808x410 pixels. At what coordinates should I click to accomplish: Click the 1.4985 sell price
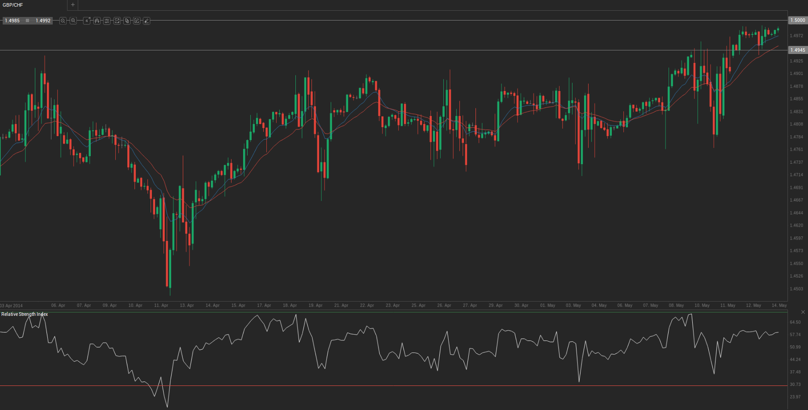point(13,21)
